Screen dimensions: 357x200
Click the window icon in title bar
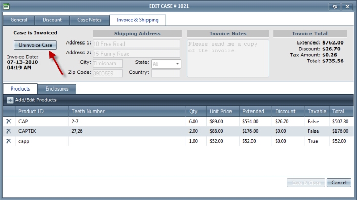[6, 6]
